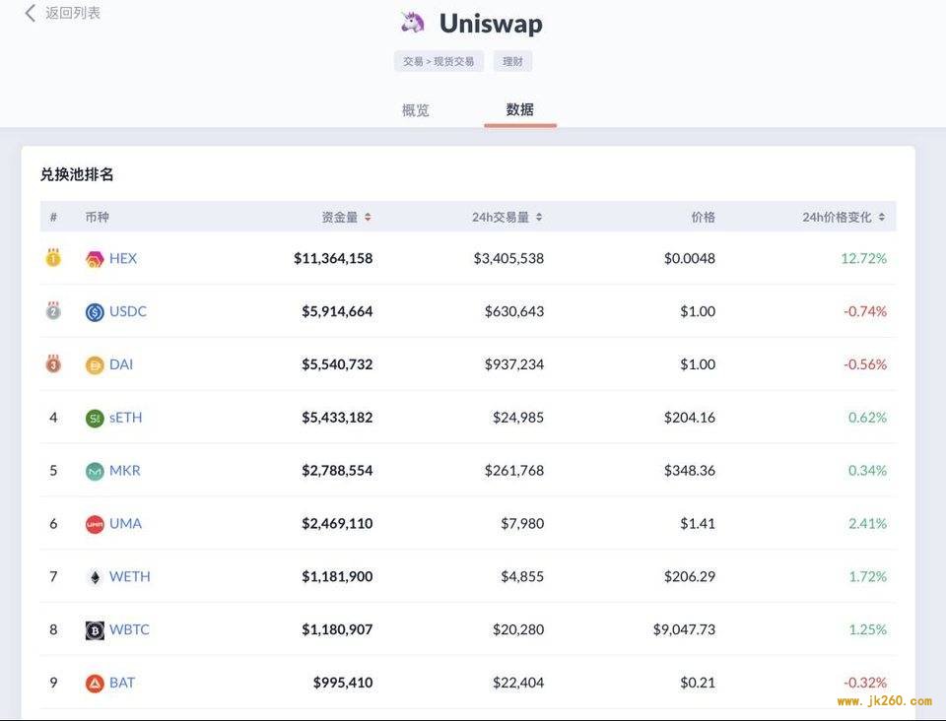Go back via 返回列表 link
The width and height of the screenshot is (946, 721).
[72, 13]
